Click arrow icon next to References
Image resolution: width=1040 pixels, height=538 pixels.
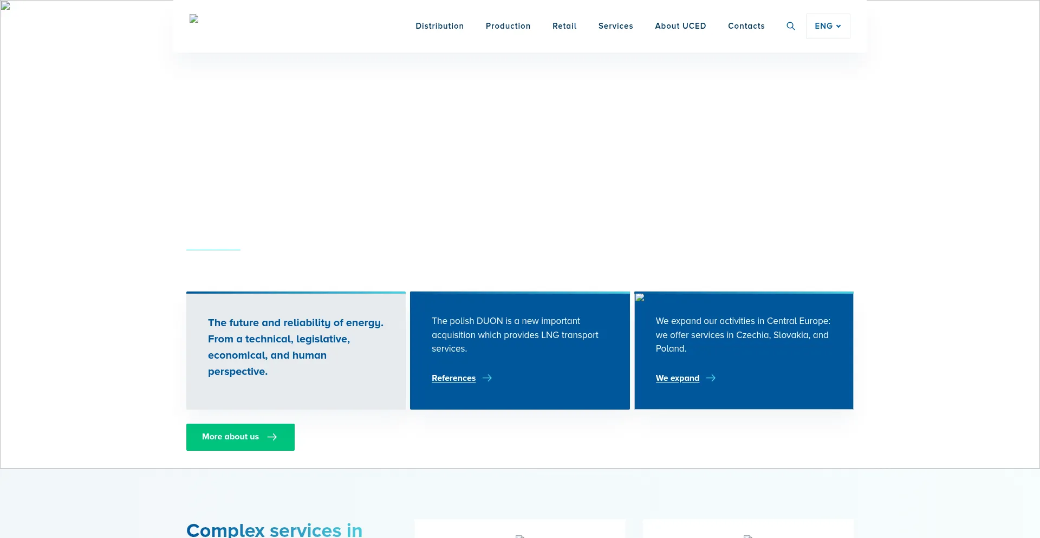click(x=487, y=378)
